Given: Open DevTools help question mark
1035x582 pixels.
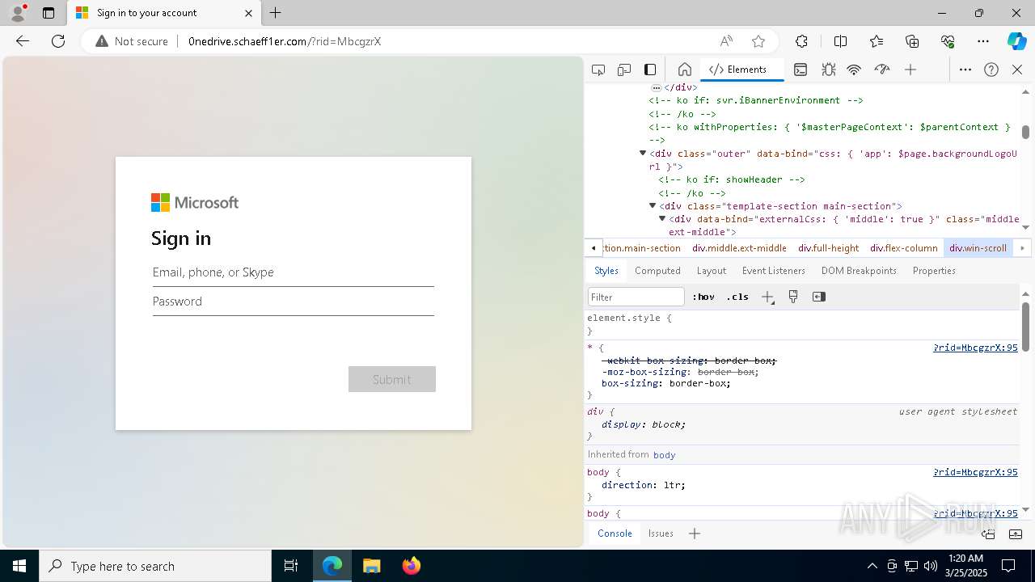Looking at the screenshot, I should tap(991, 70).
